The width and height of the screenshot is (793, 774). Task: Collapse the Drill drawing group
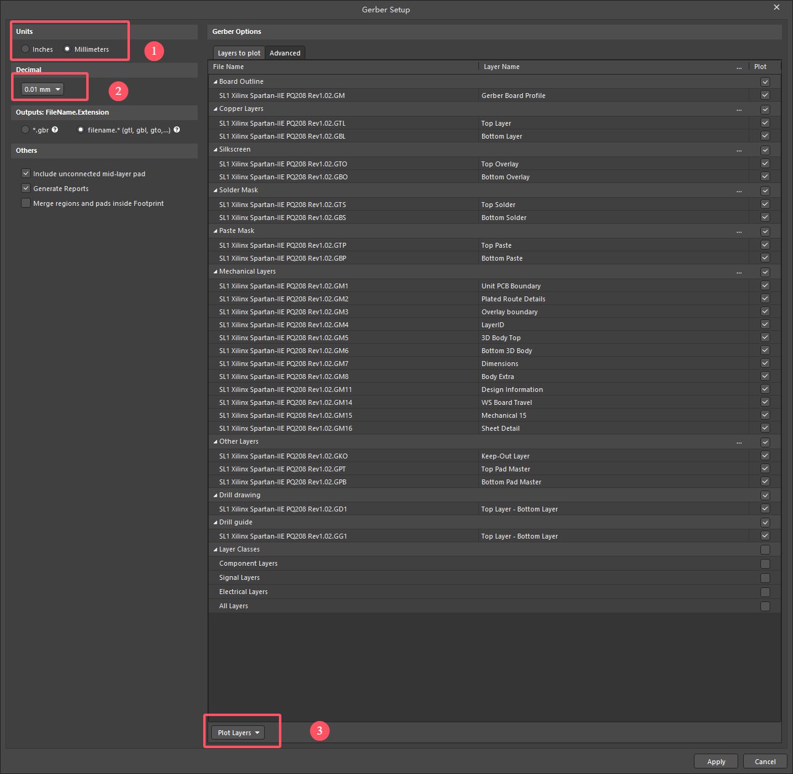tap(215, 495)
